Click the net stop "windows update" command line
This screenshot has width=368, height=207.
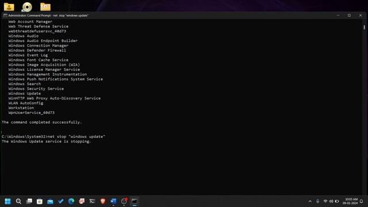click(x=53, y=137)
